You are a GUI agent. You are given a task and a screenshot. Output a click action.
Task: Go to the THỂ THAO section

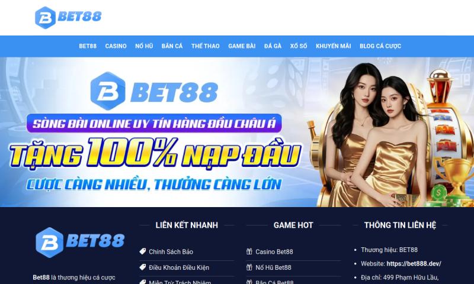[x=205, y=46]
